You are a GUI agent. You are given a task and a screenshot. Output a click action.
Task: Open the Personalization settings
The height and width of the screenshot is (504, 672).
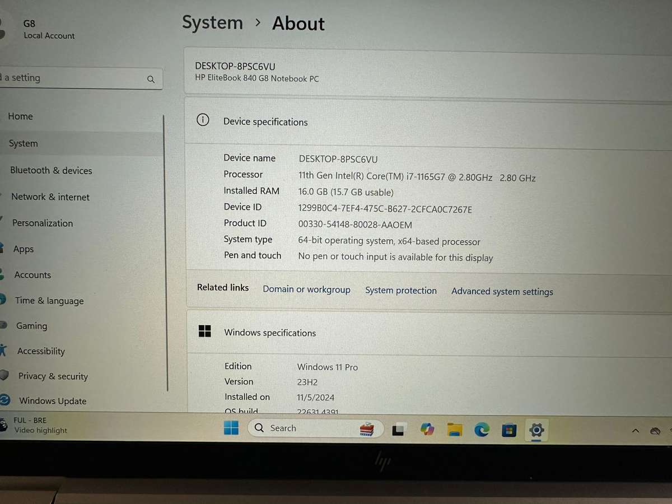click(42, 223)
